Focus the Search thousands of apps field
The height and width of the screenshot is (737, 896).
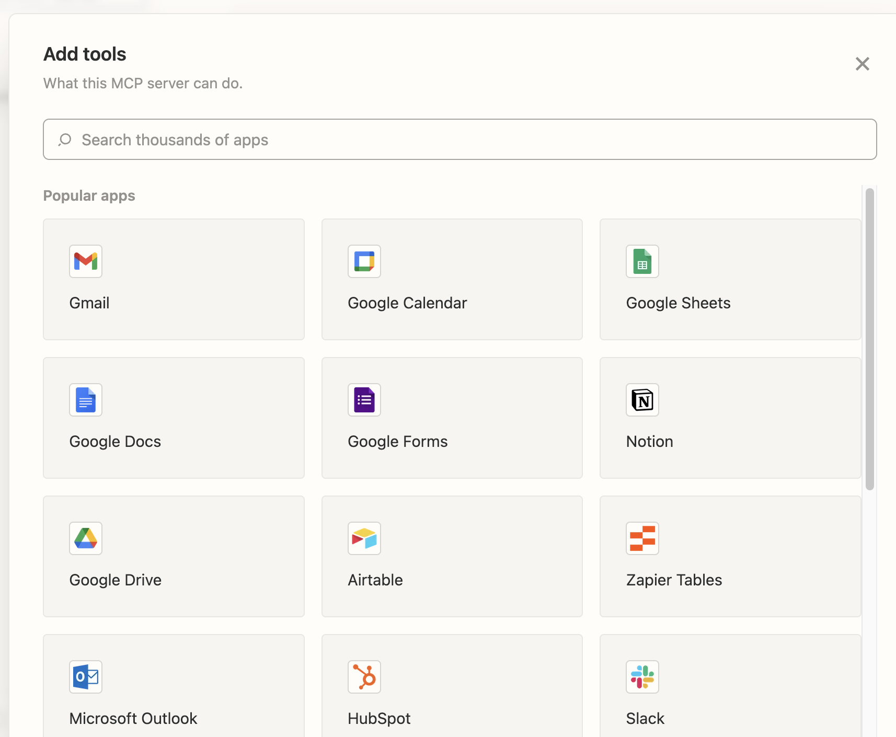(x=460, y=140)
